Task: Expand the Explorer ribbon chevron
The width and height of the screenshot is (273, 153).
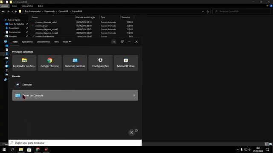Action: (x=267, y=6)
